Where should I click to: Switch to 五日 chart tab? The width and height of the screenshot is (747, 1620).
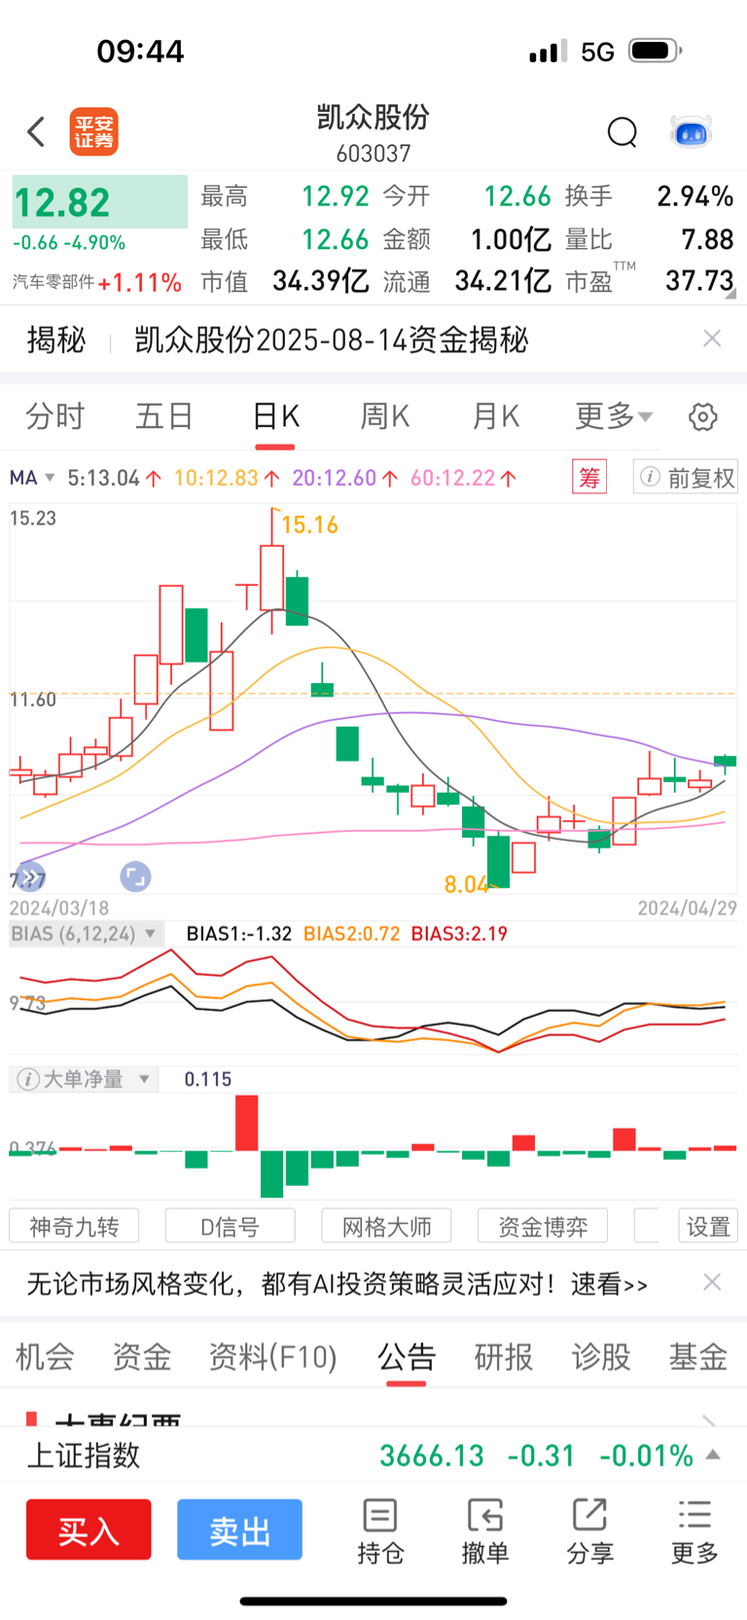(x=164, y=416)
